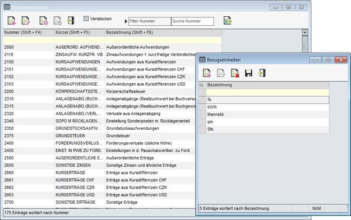Click the exit door icon in Bezugseinheiten toolbar
351x220 pixels.
tap(262, 73)
